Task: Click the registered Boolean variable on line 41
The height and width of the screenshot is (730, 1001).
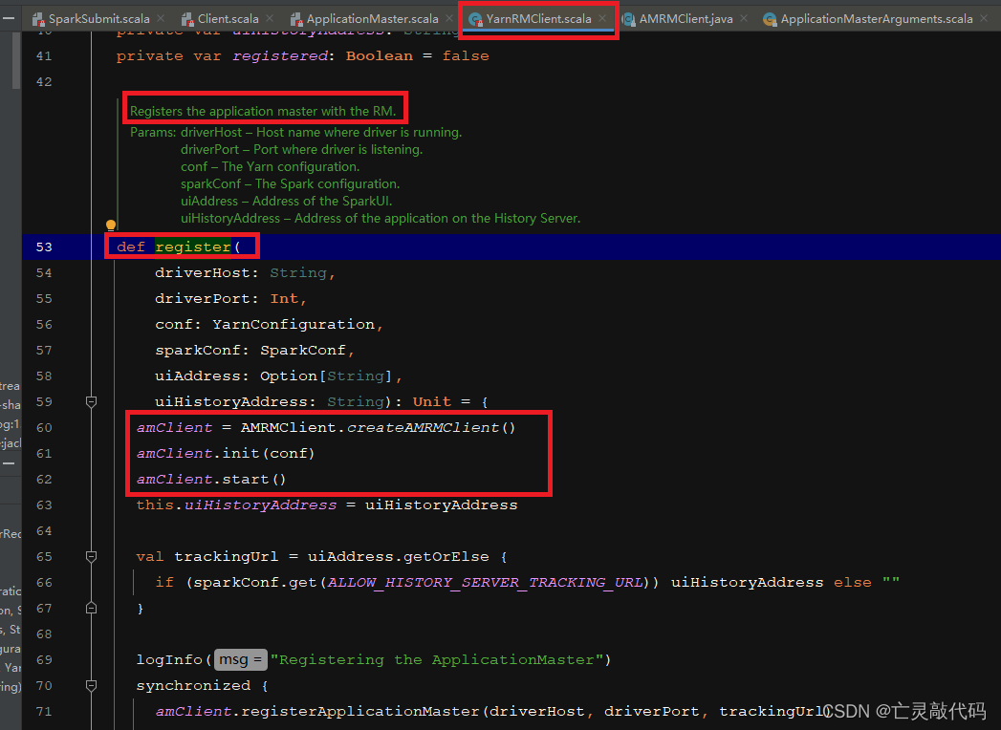Action: (280, 56)
